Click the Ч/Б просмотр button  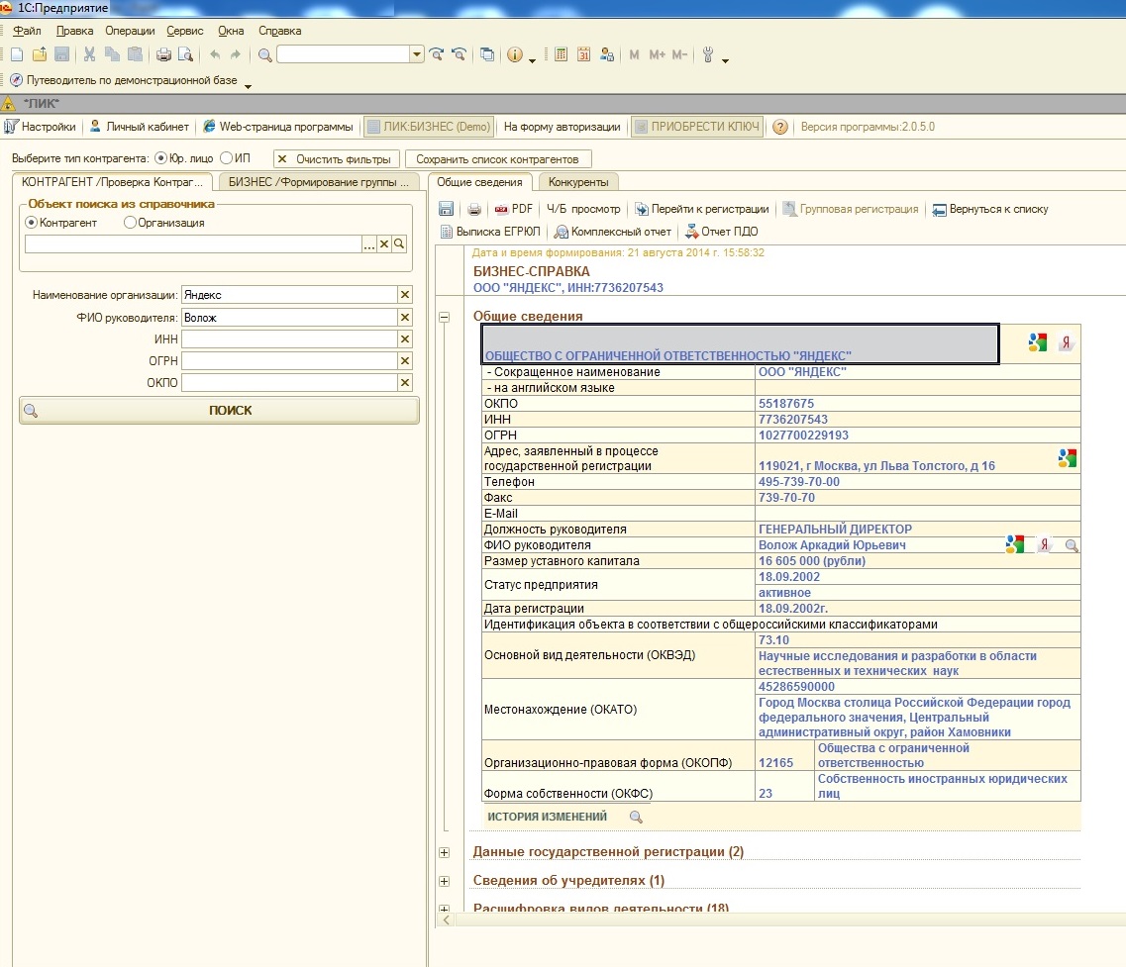(583, 209)
